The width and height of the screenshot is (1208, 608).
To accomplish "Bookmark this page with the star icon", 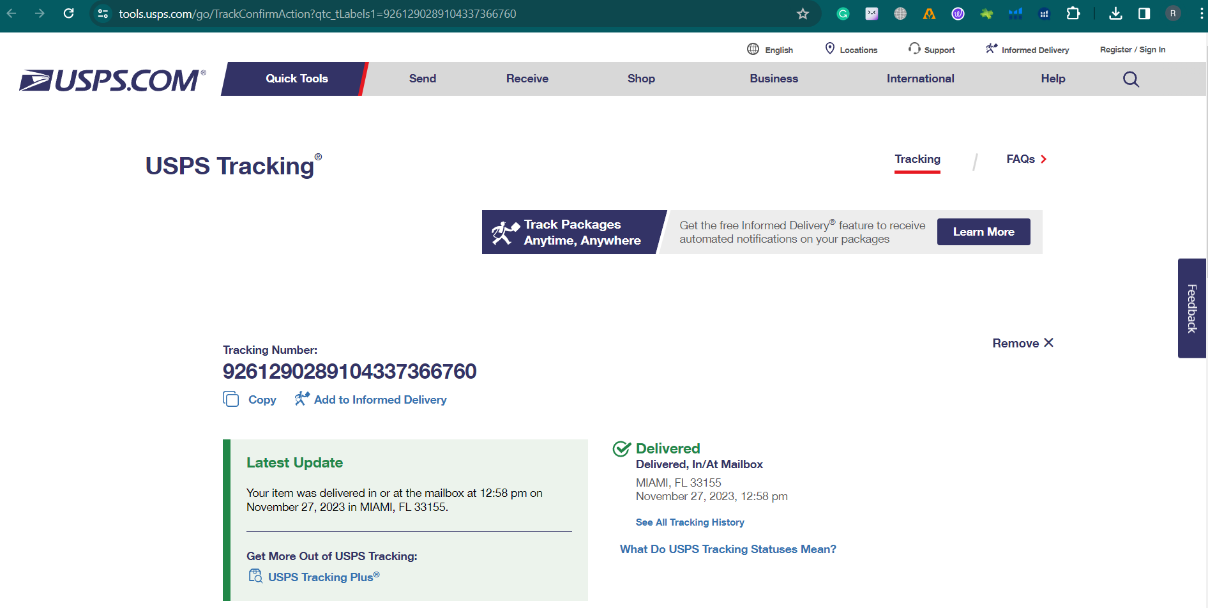I will coord(803,13).
